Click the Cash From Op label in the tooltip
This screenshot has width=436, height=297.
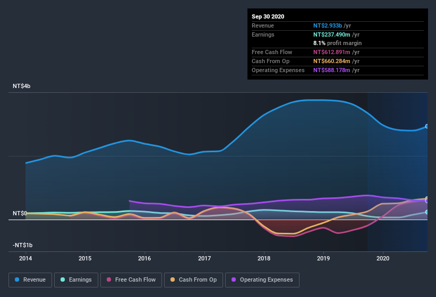[270, 61]
